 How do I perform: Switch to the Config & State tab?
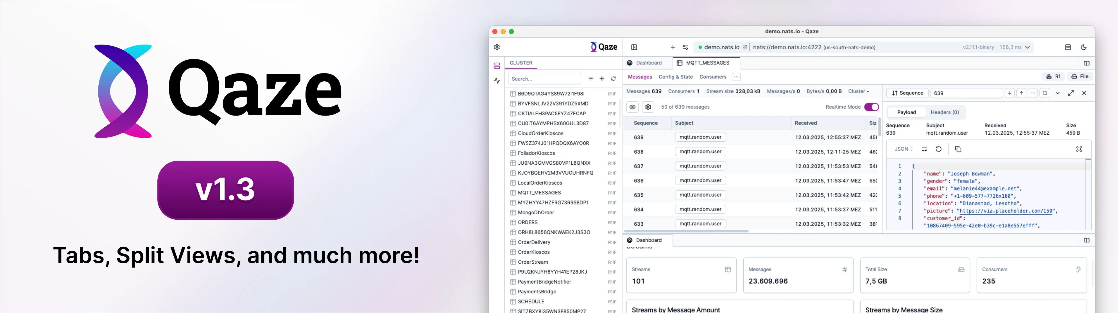(675, 77)
